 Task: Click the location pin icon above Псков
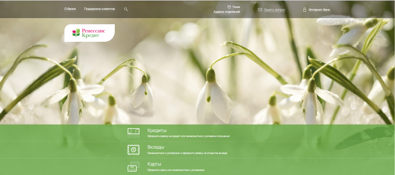click(x=229, y=7)
